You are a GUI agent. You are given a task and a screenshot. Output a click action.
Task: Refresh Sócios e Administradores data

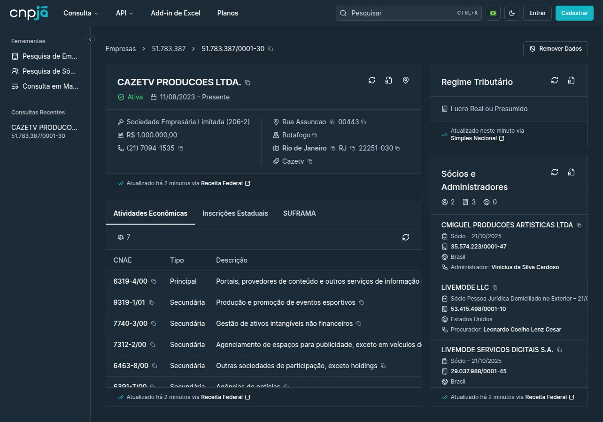tap(555, 172)
